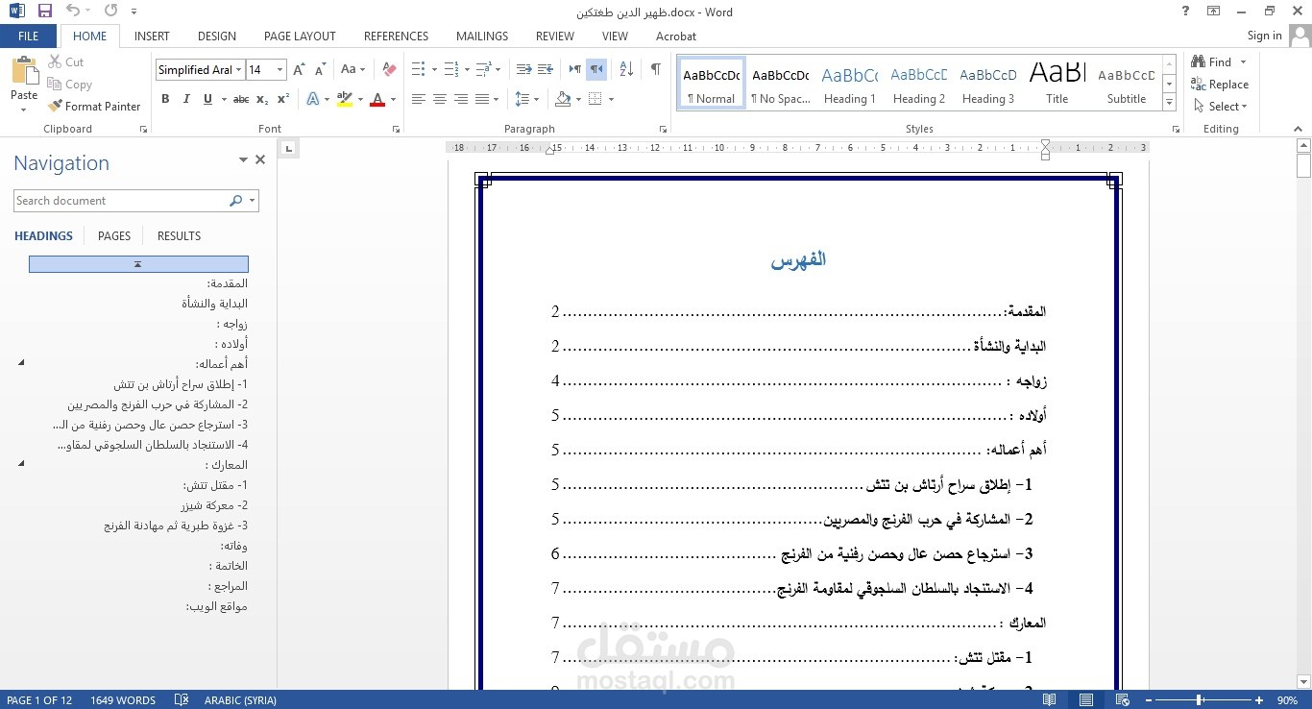Apply yellow text highlight color
The image size is (1312, 709).
[x=344, y=99]
